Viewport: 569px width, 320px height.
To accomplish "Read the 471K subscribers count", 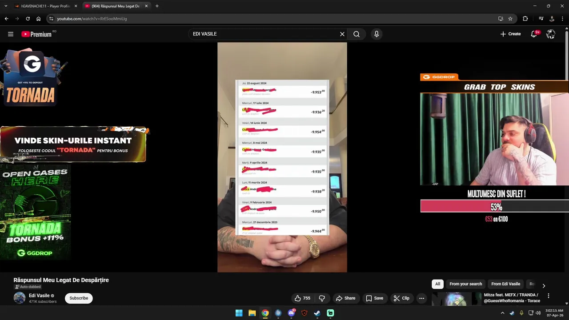I will [x=43, y=301].
